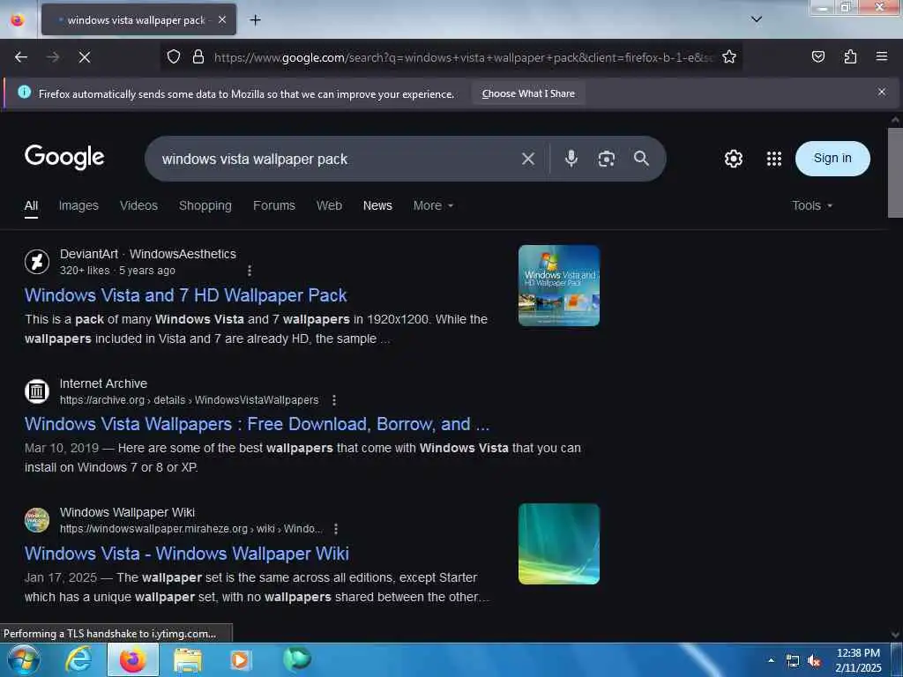Open the DeviantArt wallpaper pack thumbnail
Screen dimensions: 903x677
coord(558,286)
